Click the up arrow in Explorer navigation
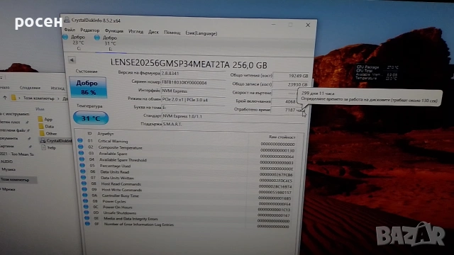This screenshot has height=255, width=454. [5, 98]
